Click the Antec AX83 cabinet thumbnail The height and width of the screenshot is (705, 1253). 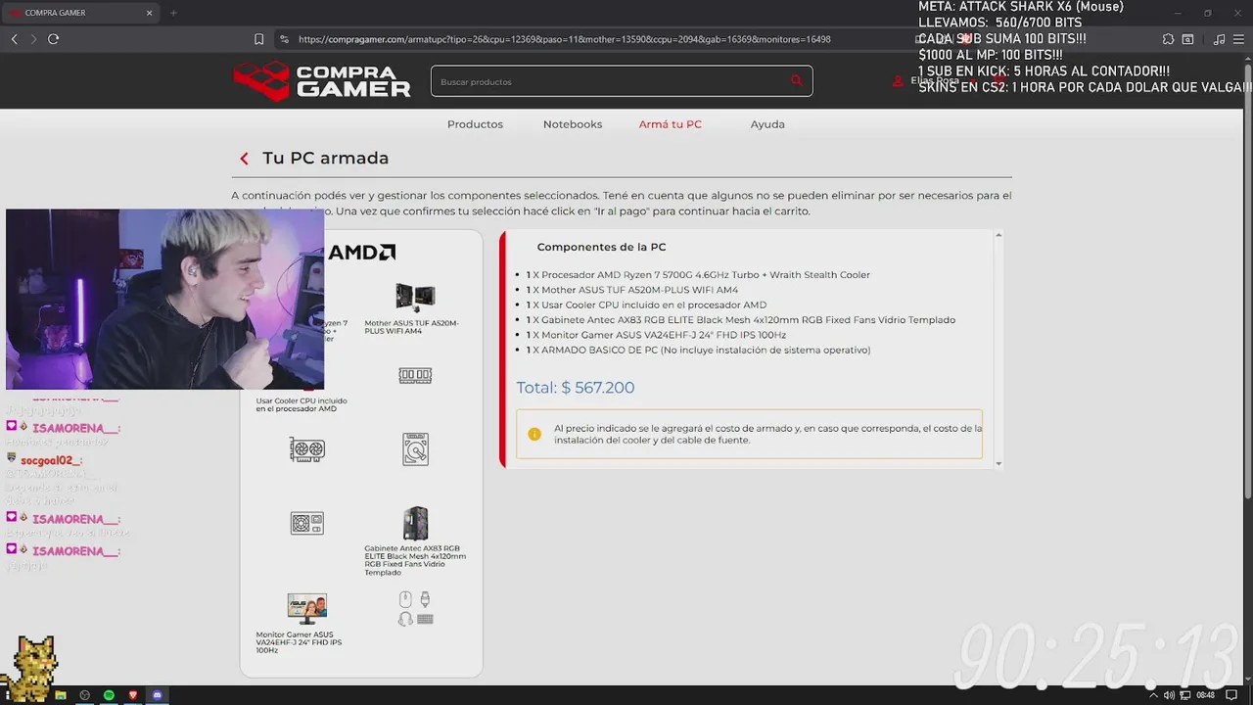[x=415, y=524]
